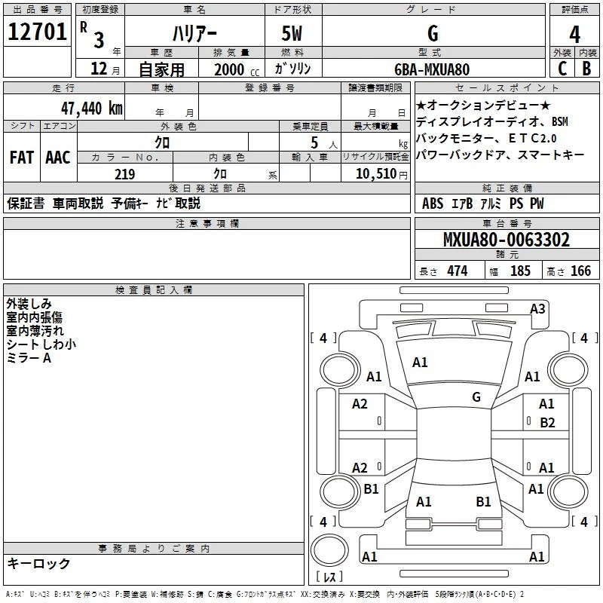Select the アルミ equipment label
This screenshot has height=603, width=603.
click(x=491, y=204)
